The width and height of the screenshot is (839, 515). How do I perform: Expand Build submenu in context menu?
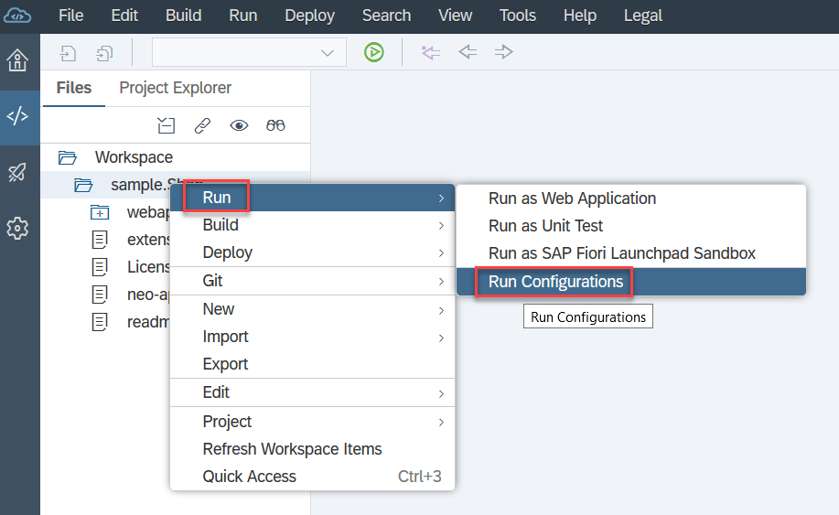click(312, 225)
